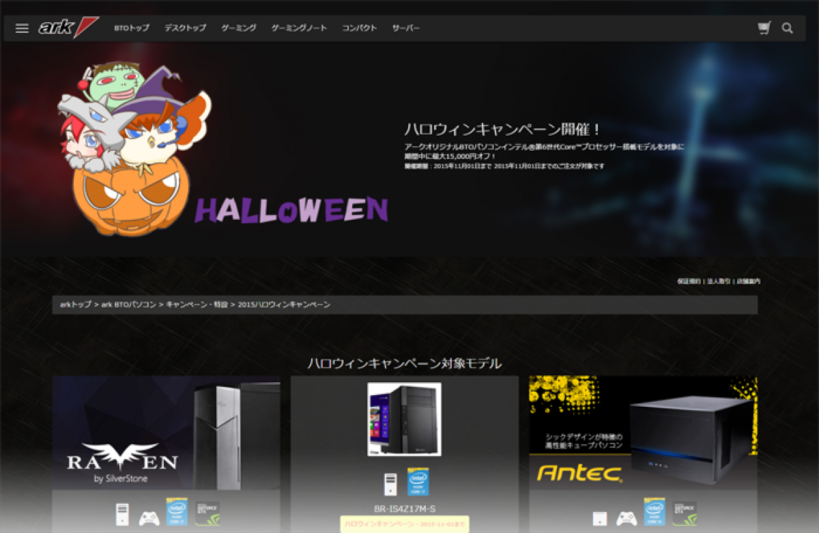Click the cube PC icon under the Antec card
Screen dimensions: 819x533
click(600, 519)
